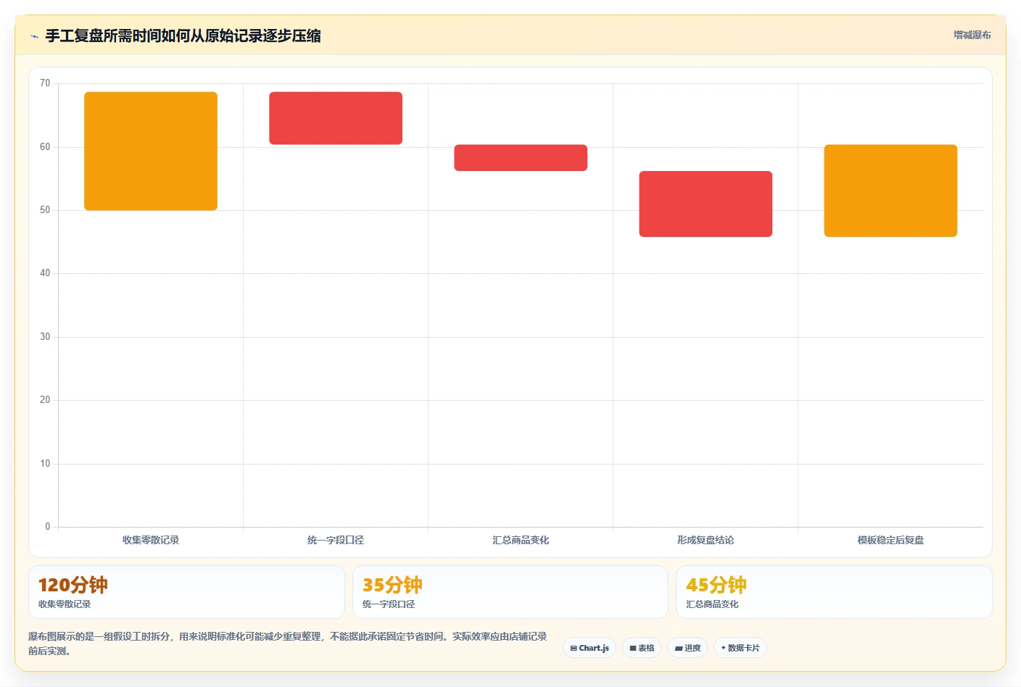
Task: Click the 增减瀑布 tag in the header
Action: 972,35
